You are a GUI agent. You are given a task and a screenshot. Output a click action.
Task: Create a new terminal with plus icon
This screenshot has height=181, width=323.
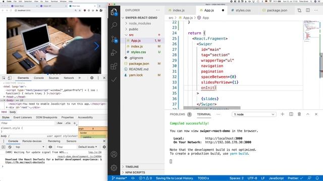click(x=283, y=114)
